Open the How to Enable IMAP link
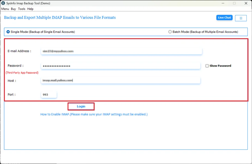 [x=94, y=114]
